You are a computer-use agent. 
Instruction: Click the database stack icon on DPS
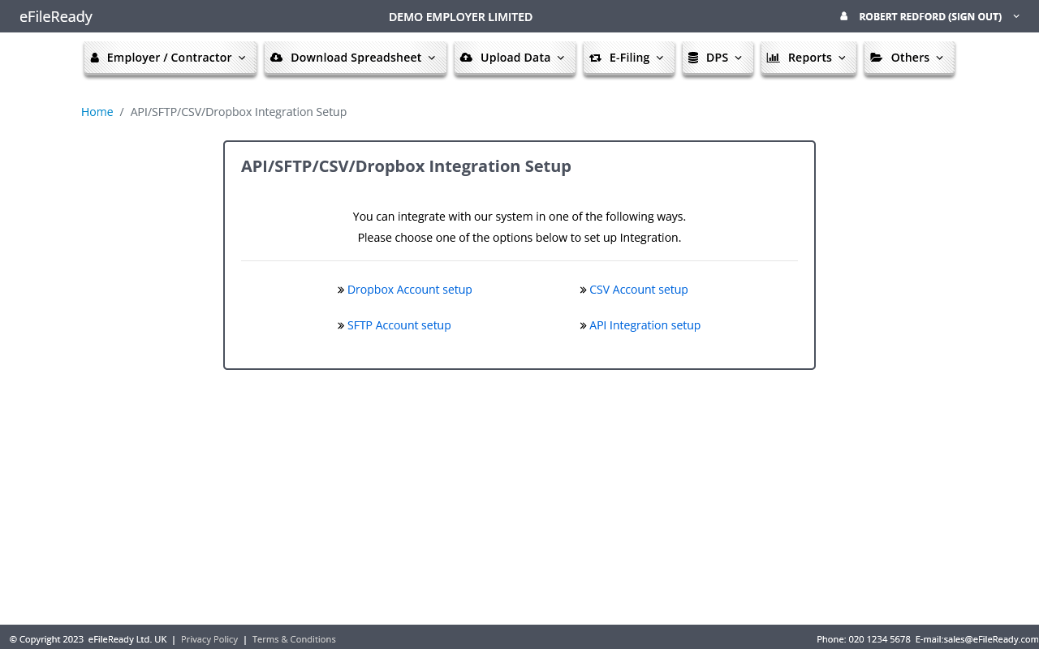(x=693, y=58)
